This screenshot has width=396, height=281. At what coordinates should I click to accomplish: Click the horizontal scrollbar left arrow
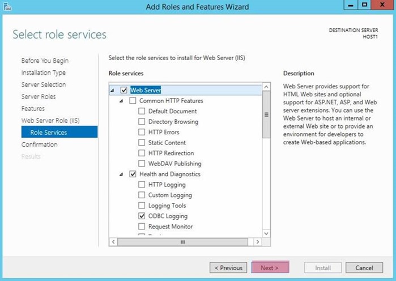click(113, 242)
